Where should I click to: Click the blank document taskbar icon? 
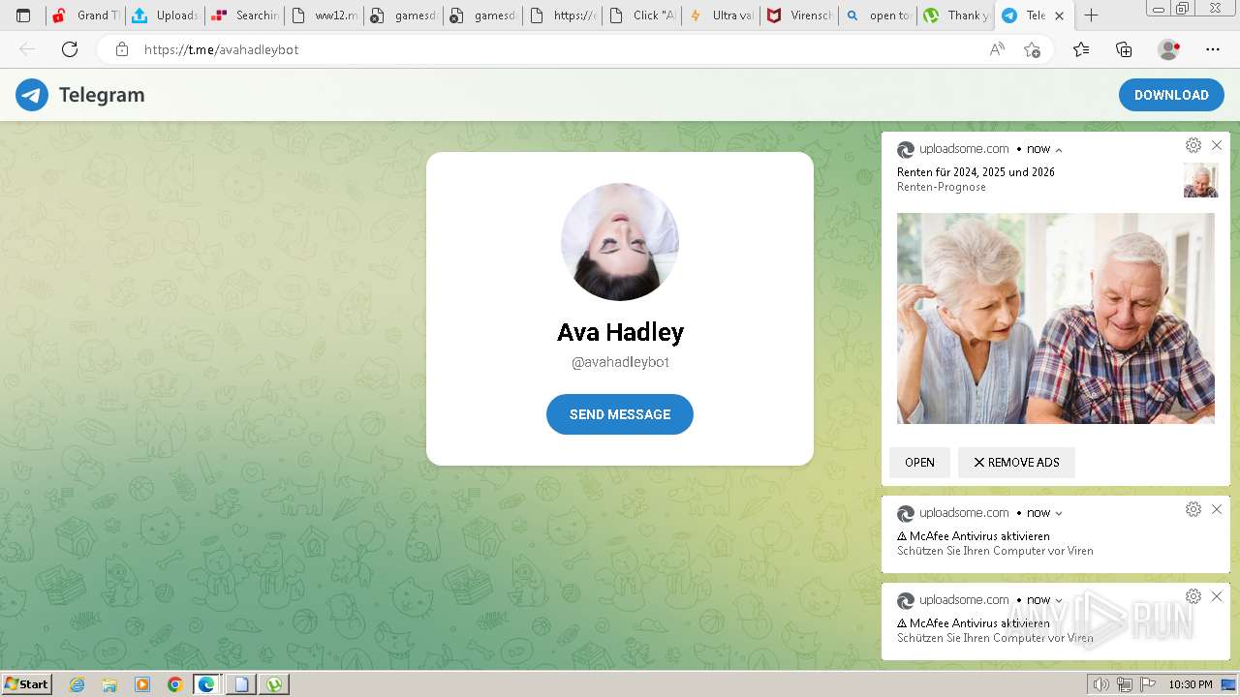click(241, 684)
